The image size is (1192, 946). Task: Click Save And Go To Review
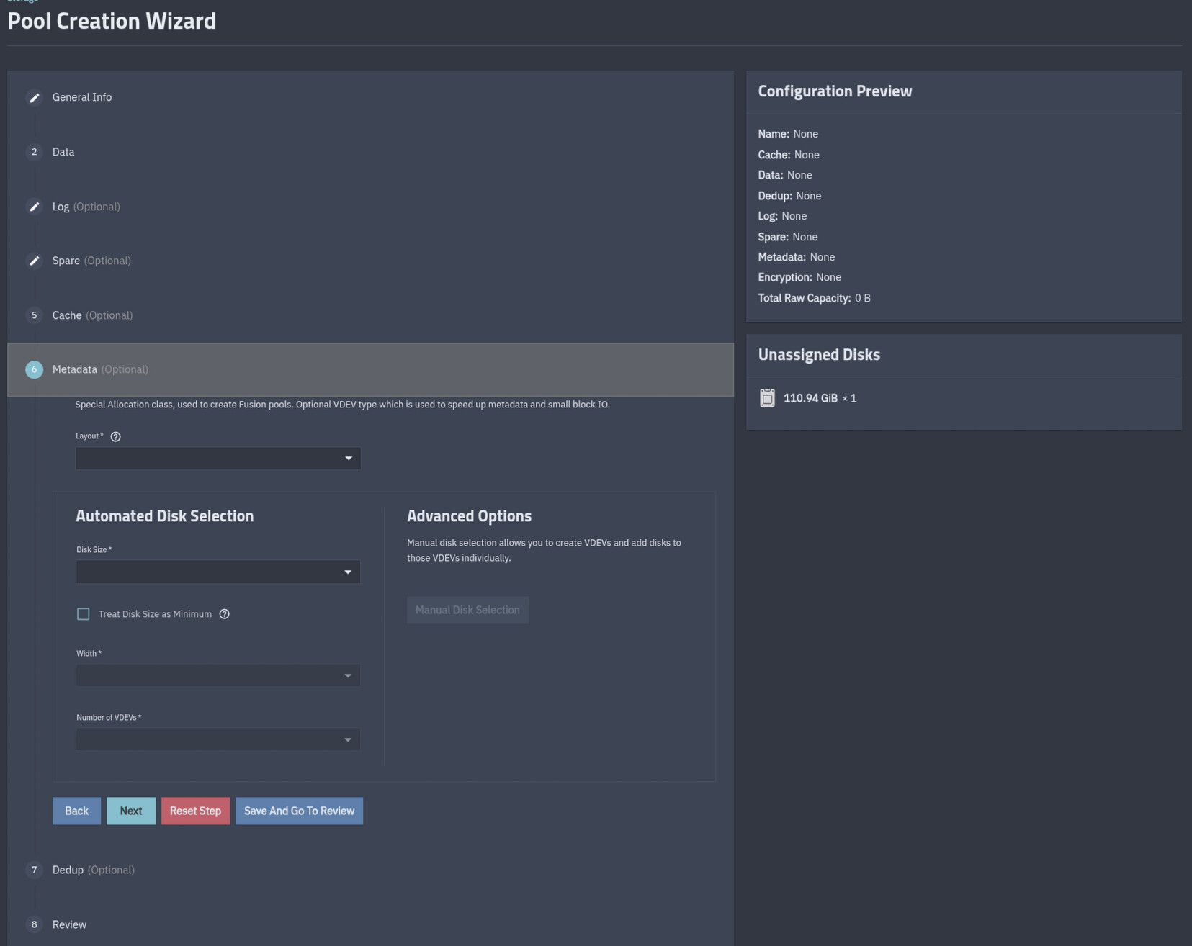click(x=299, y=811)
